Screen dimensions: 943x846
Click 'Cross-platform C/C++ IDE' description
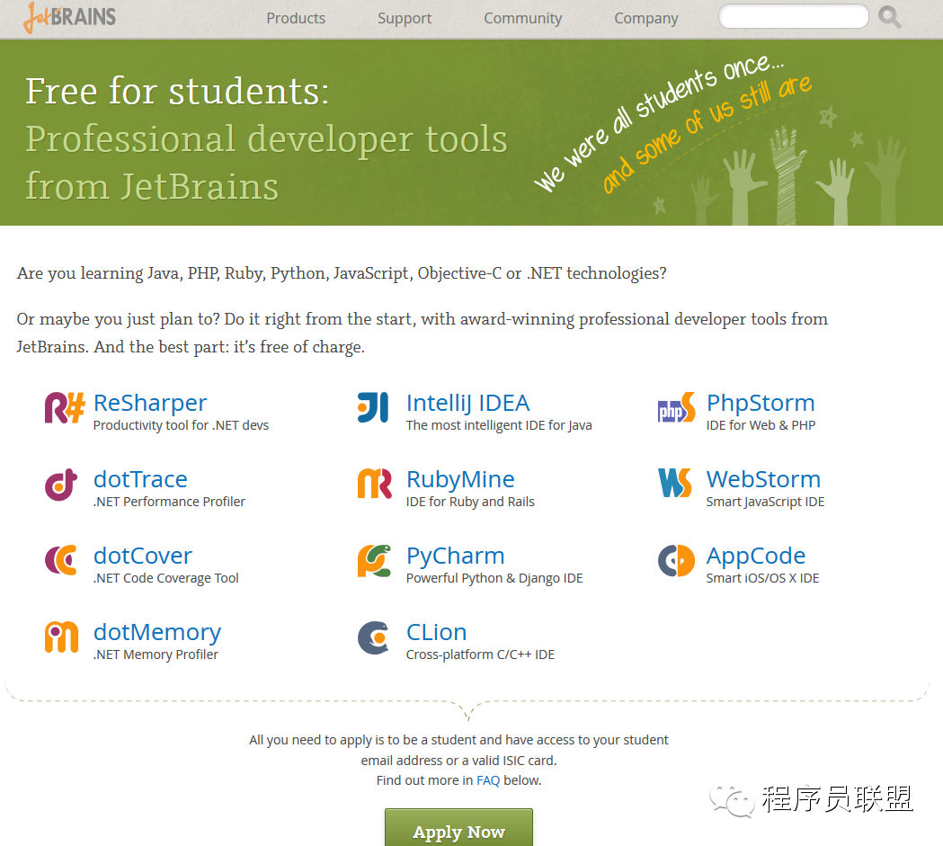point(481,655)
